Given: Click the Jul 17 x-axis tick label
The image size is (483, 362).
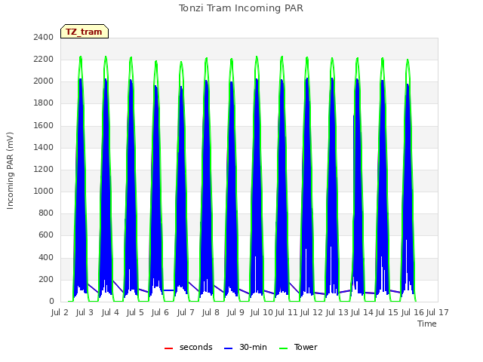Looking at the screenshot, I should [438, 312].
